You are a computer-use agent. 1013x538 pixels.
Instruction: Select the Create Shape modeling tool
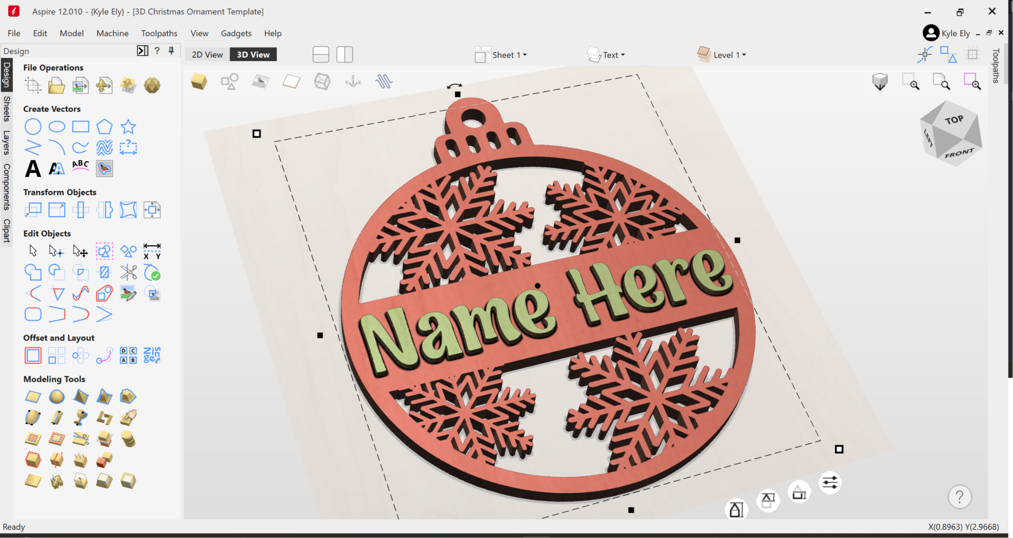point(33,397)
